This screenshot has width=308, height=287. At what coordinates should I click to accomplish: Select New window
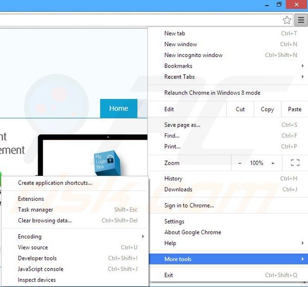(228, 44)
